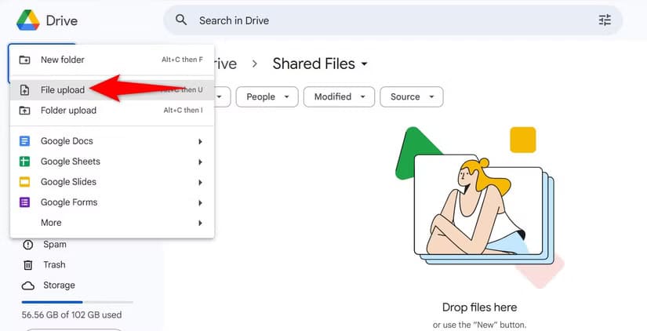Screen dimensions: 647x331
Task: Click the blue Google Docs icon
Action: (x=25, y=141)
